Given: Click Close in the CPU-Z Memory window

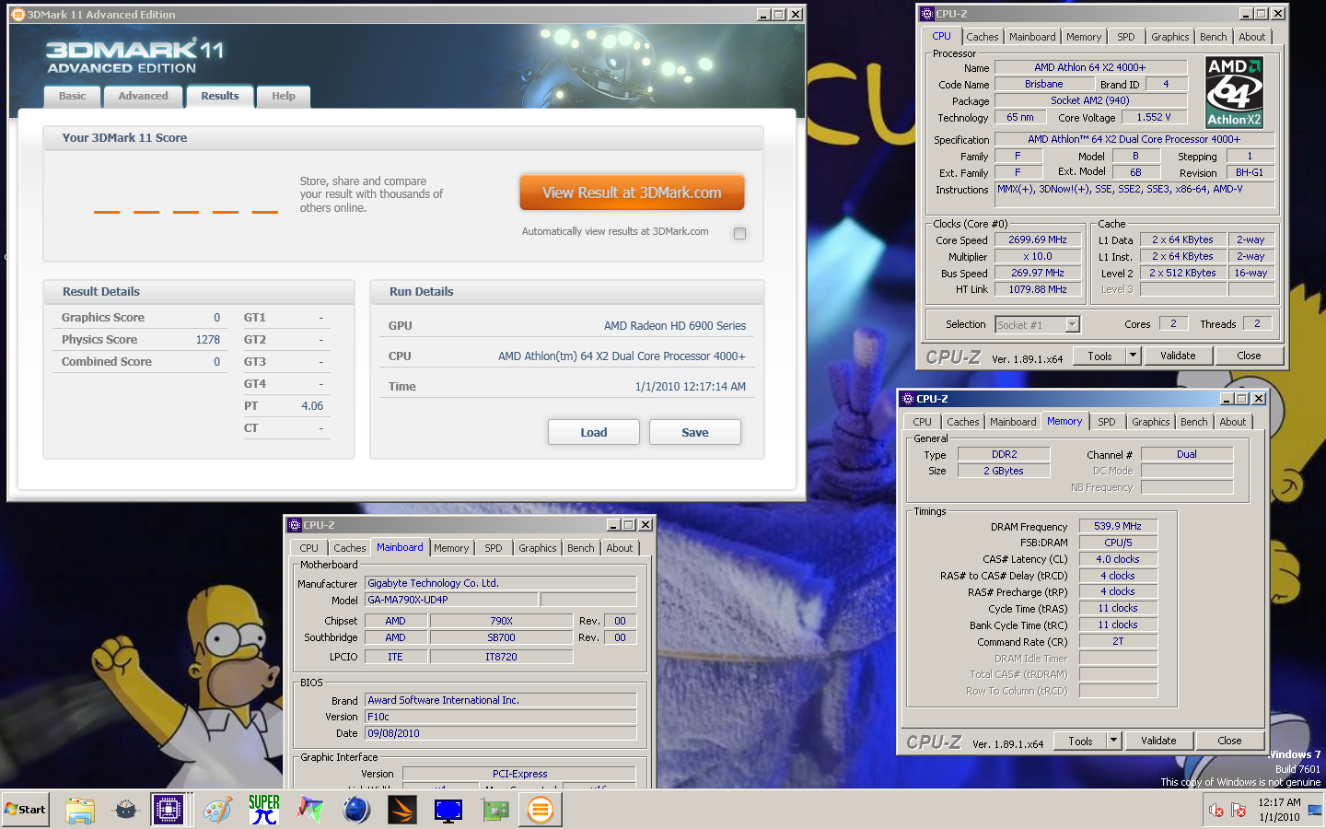Looking at the screenshot, I should [x=1230, y=741].
